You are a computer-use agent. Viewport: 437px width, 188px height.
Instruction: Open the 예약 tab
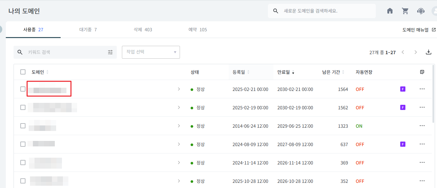[197, 30]
